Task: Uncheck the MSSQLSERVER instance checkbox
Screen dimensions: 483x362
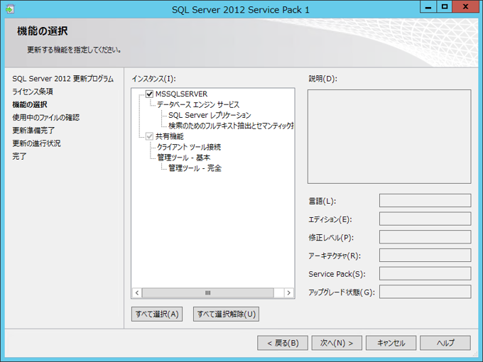Action: click(149, 94)
